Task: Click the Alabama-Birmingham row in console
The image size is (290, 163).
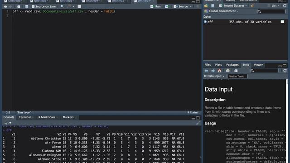Action: coord(94,155)
